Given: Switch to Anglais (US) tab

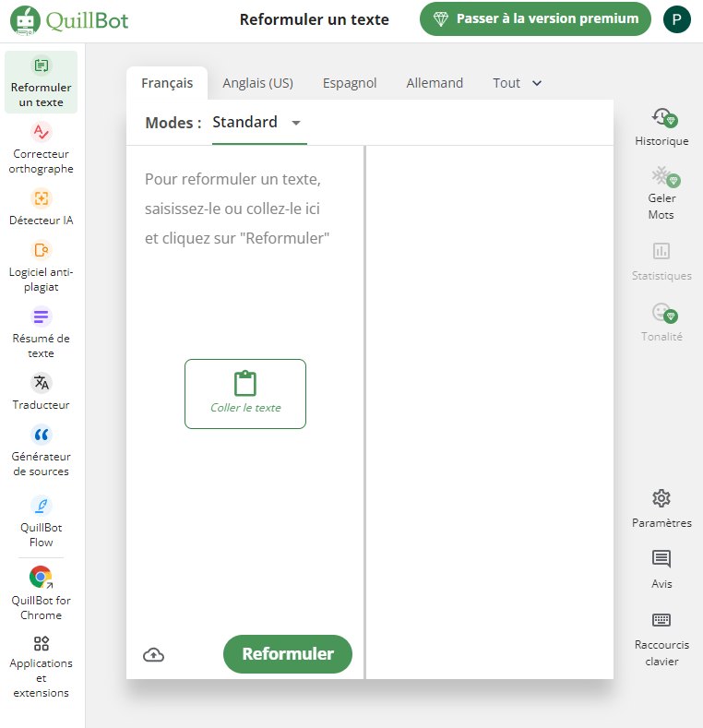Looking at the screenshot, I should [257, 83].
